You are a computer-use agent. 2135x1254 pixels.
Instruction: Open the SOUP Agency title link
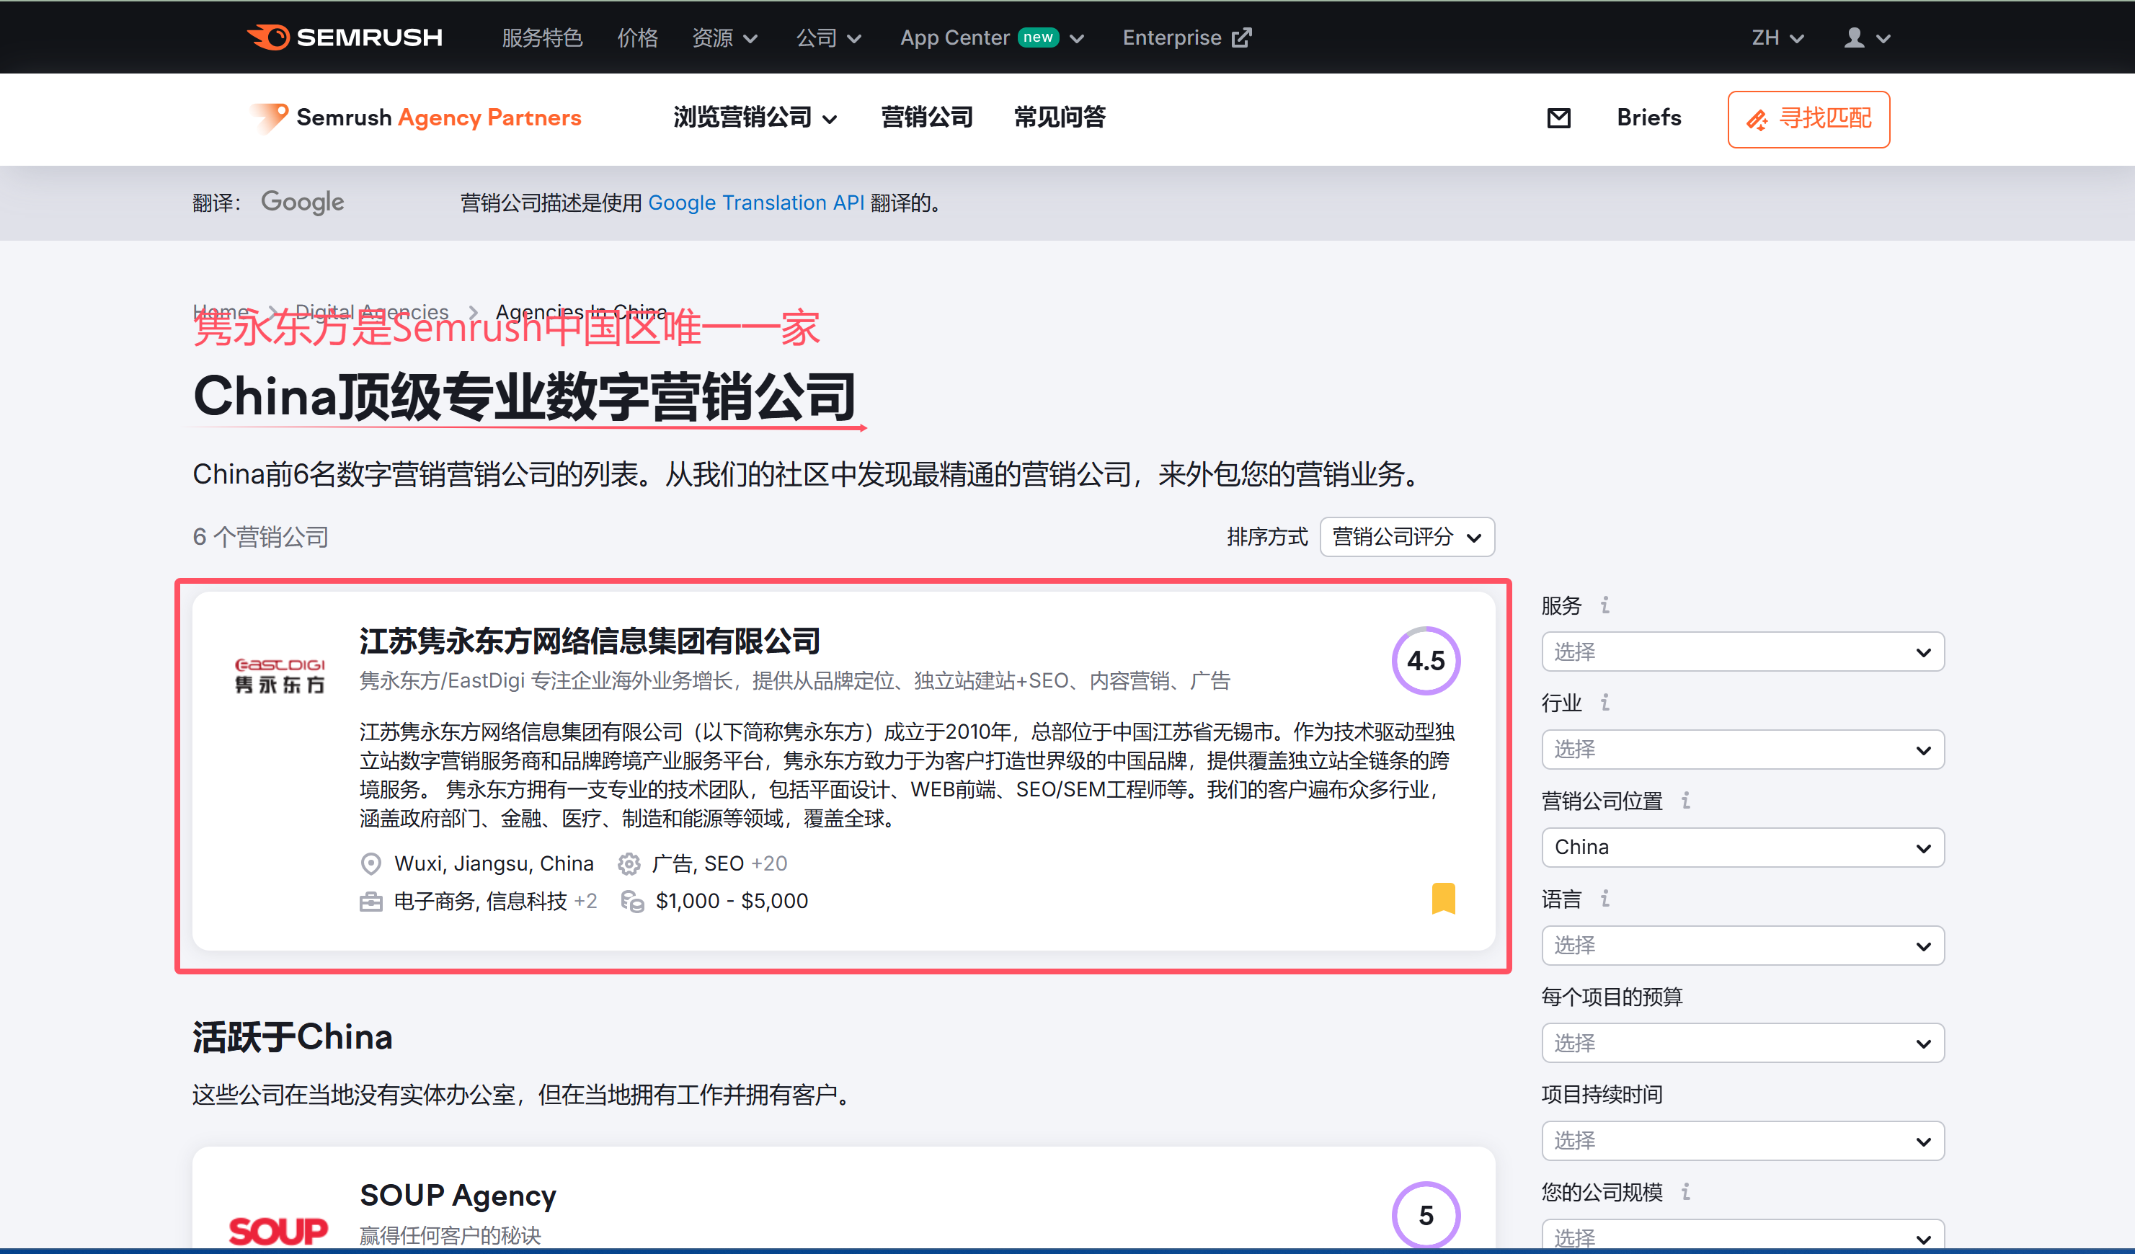(458, 1195)
